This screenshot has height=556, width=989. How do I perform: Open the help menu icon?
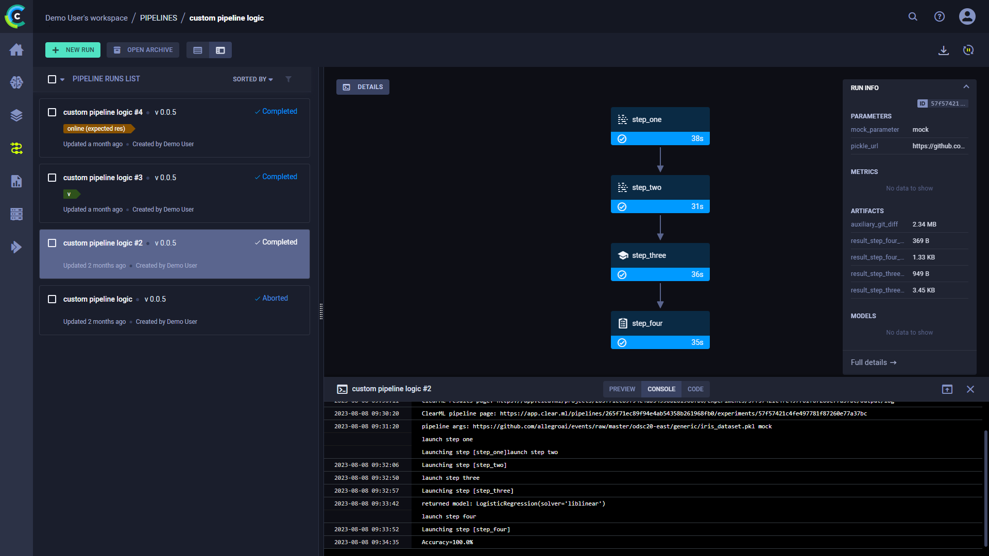tap(940, 16)
